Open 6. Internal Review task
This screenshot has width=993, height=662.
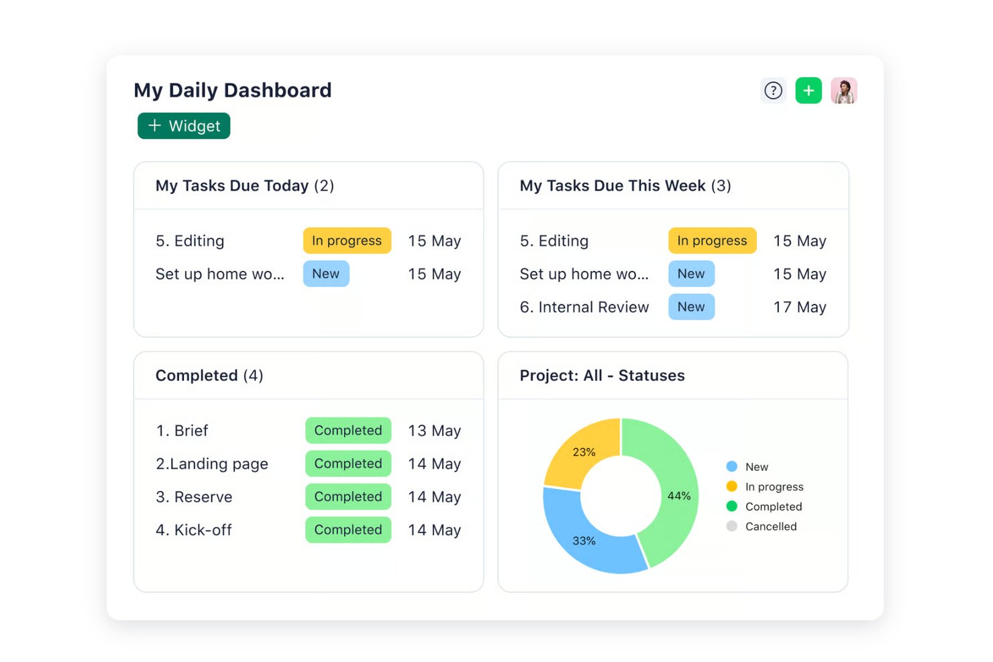click(584, 307)
